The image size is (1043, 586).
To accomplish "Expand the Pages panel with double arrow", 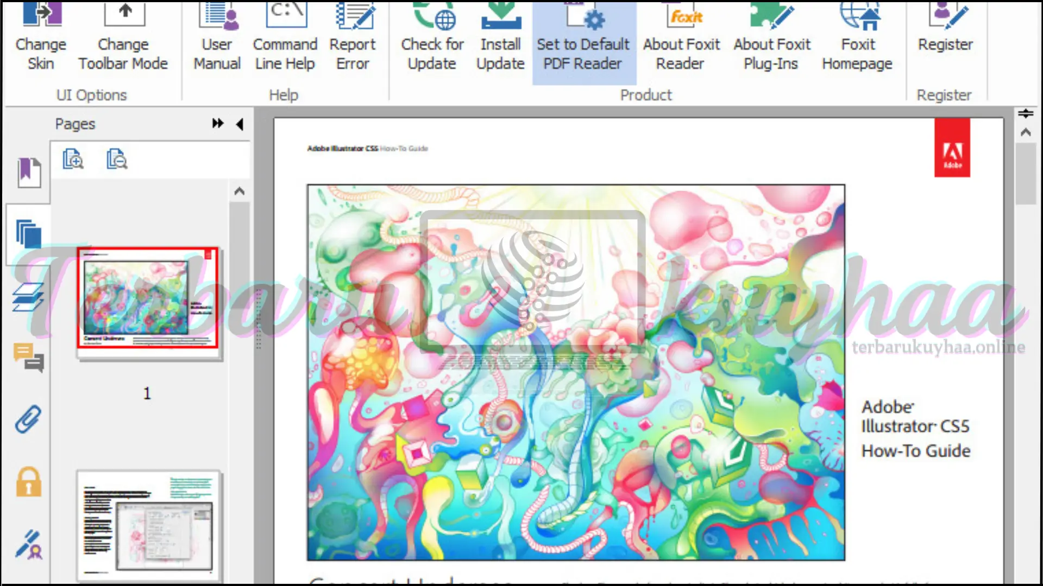I will point(218,124).
